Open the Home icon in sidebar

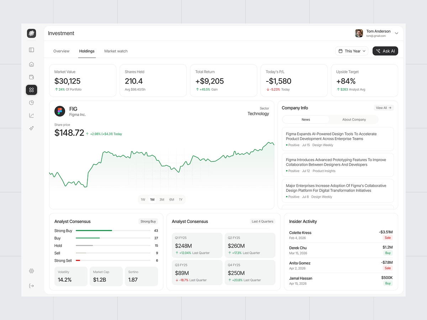point(31,64)
